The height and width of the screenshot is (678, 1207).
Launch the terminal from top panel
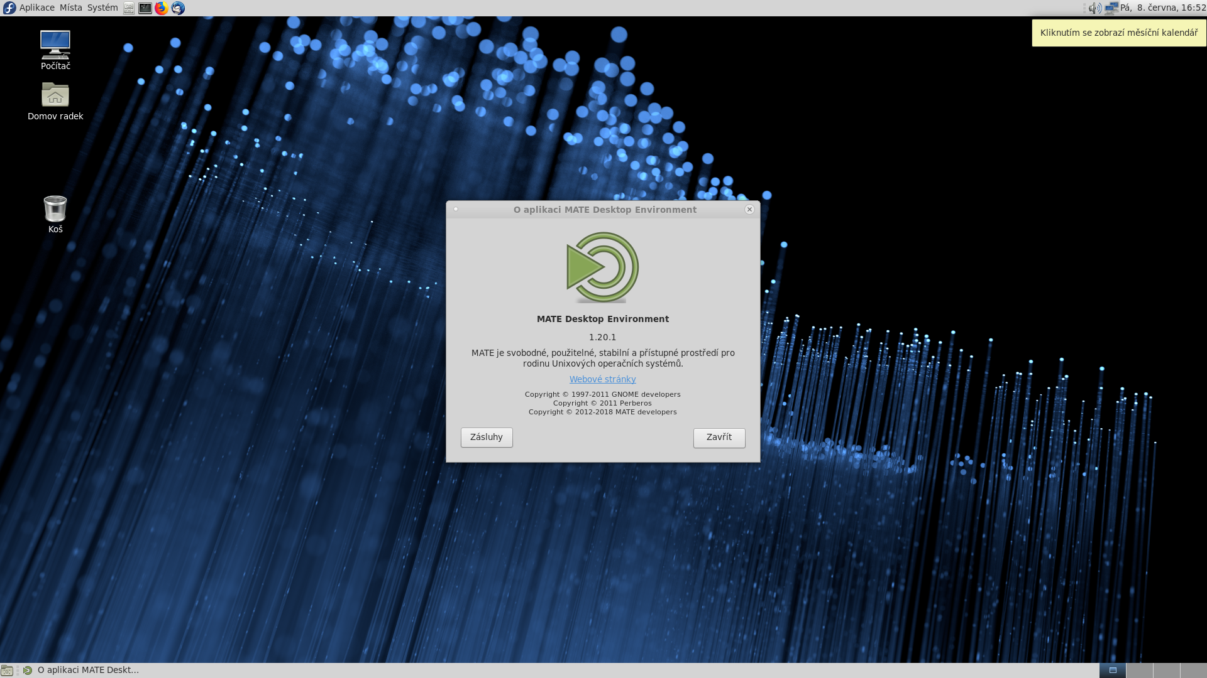tap(145, 8)
